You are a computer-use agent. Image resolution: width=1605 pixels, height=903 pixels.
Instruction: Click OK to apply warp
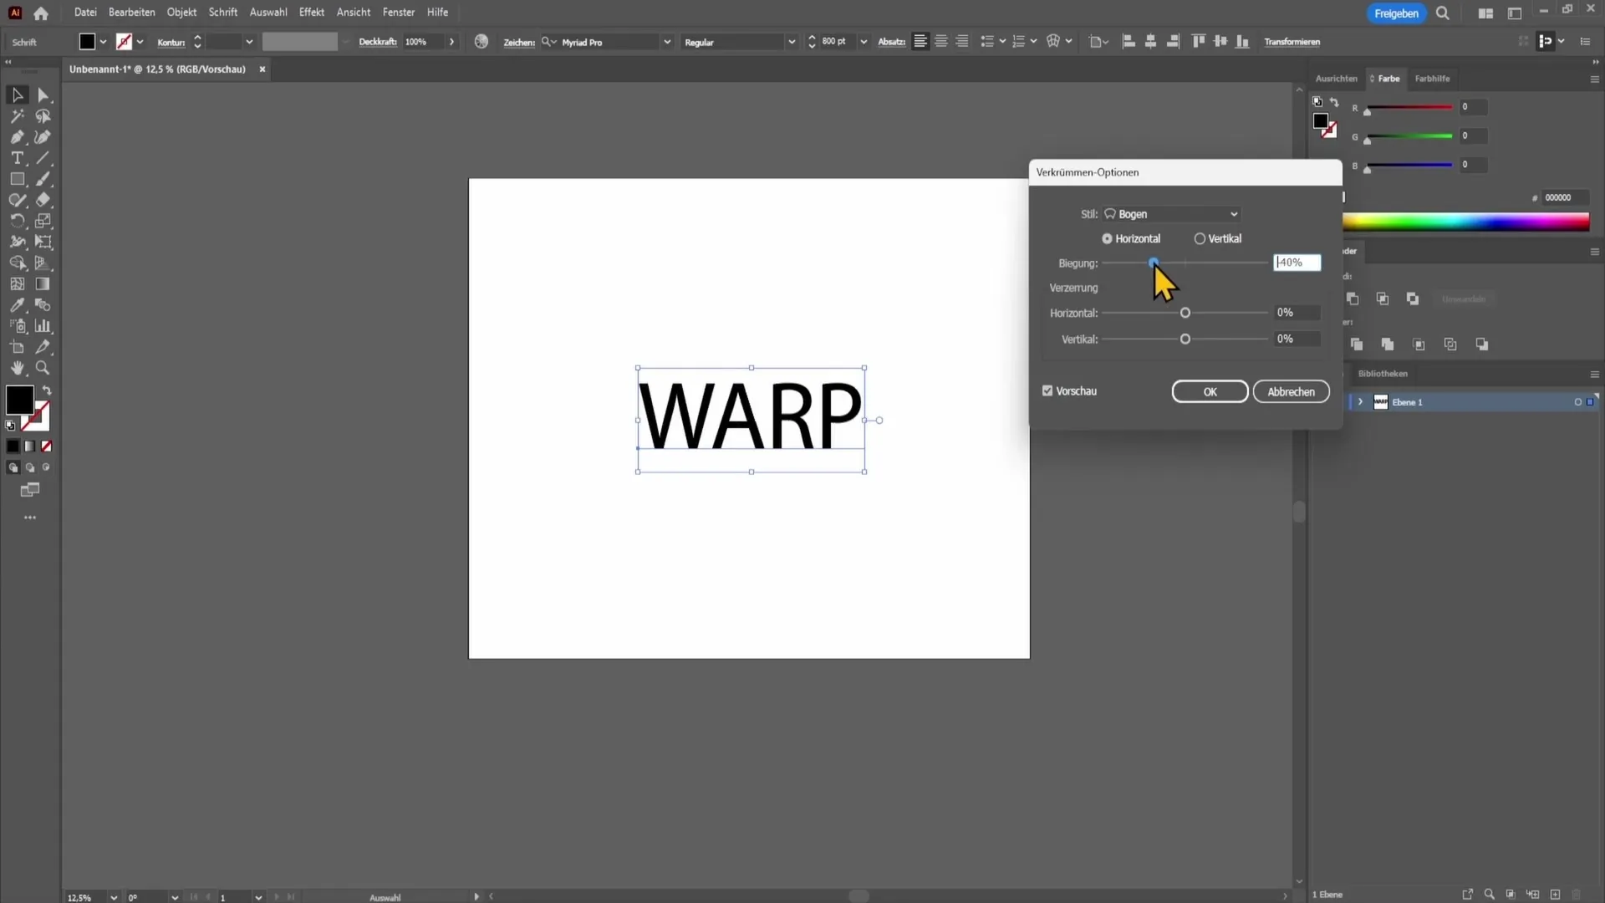coord(1211,392)
